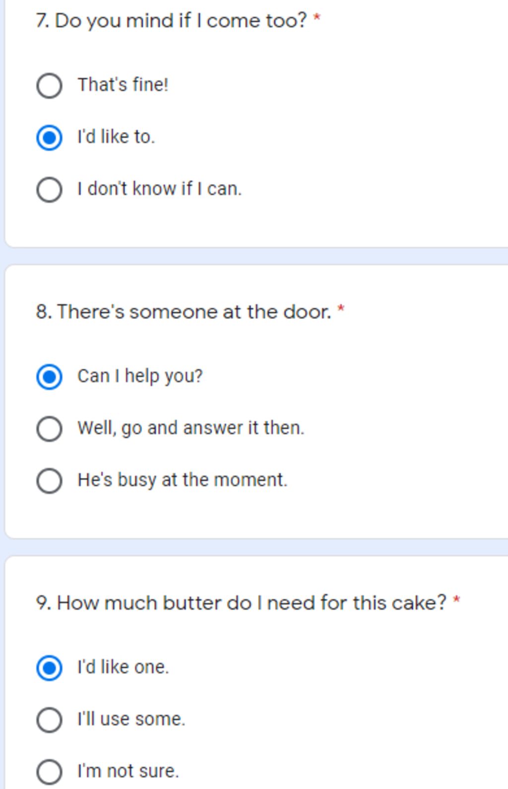This screenshot has height=789, width=508.
Task: Click the "Well, go and answer it then." label
Action: 190,428
